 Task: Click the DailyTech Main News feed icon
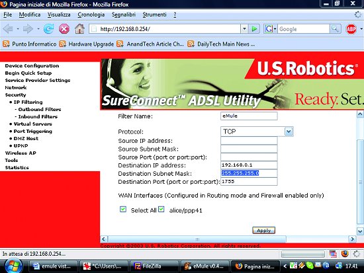click(x=191, y=44)
